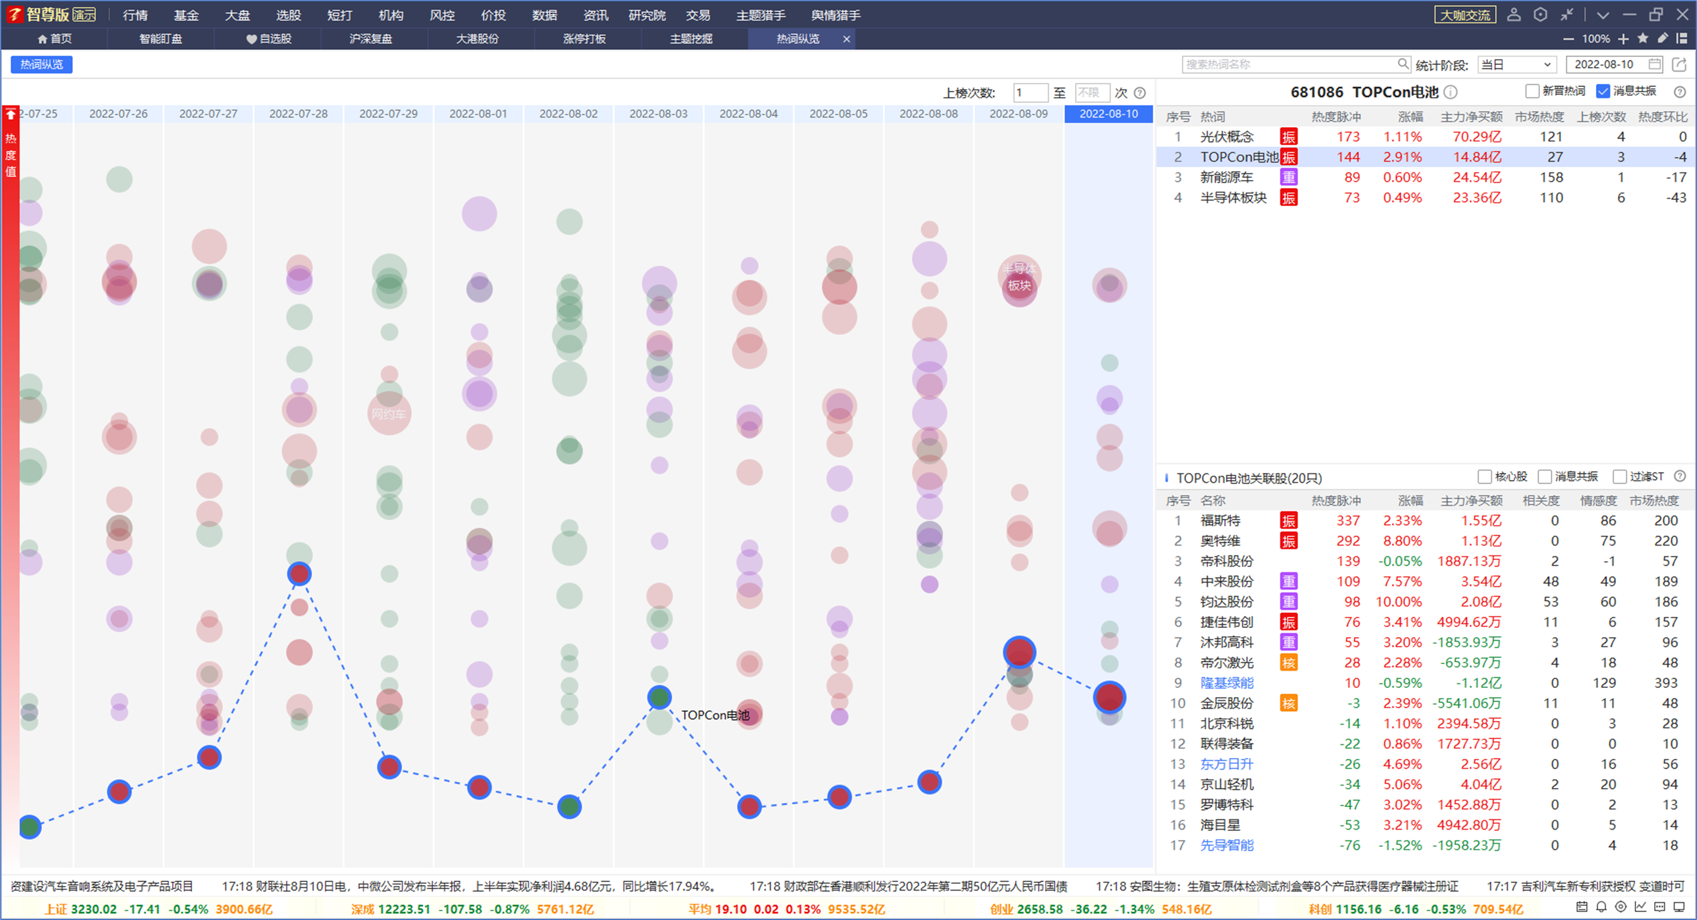
Task: Enable the 新晋热词 checkbox
Action: click(1532, 91)
